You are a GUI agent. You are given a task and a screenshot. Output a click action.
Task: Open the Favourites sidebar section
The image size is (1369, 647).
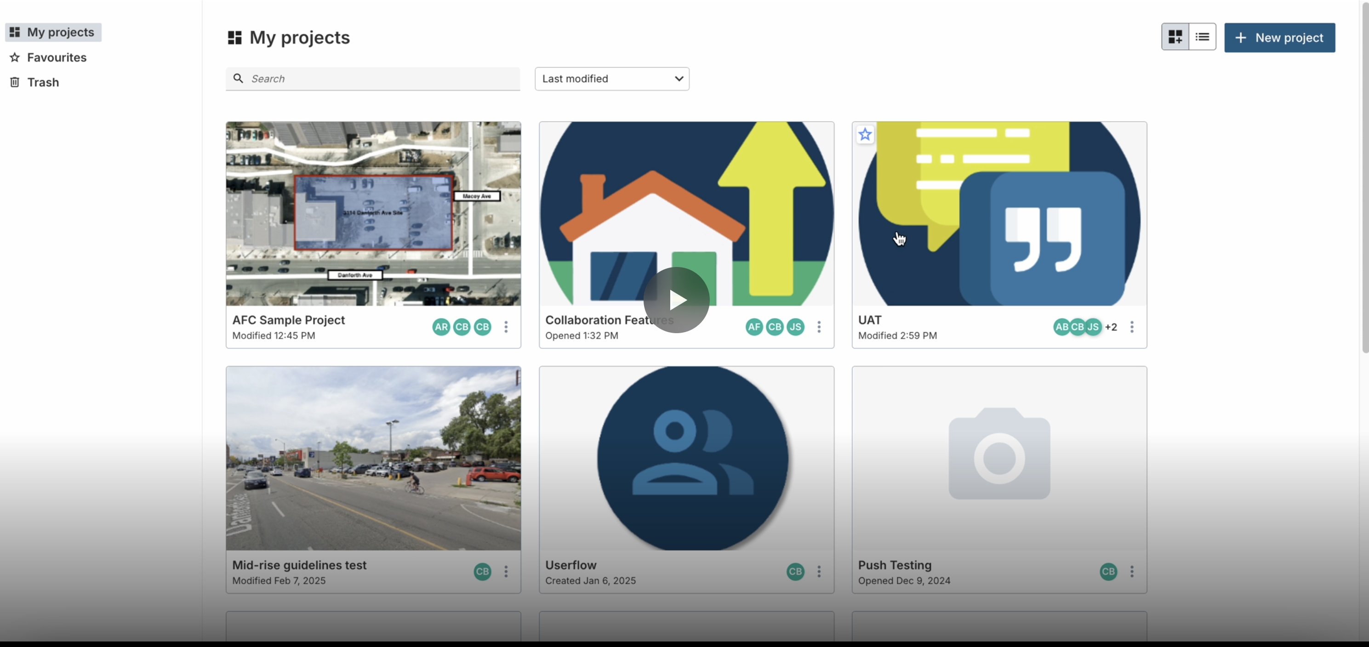57,57
